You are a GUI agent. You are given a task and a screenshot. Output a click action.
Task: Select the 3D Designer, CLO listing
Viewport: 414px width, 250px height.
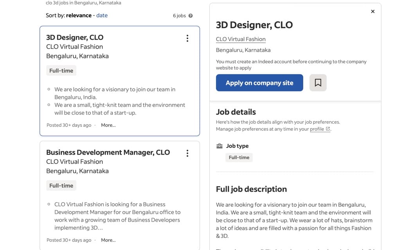pos(75,37)
